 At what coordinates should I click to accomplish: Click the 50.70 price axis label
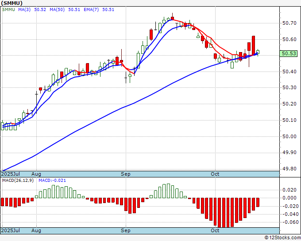(289, 23)
